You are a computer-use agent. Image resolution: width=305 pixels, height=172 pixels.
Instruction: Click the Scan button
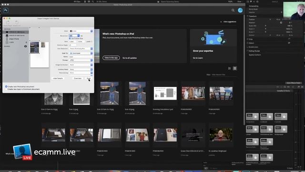89,78
